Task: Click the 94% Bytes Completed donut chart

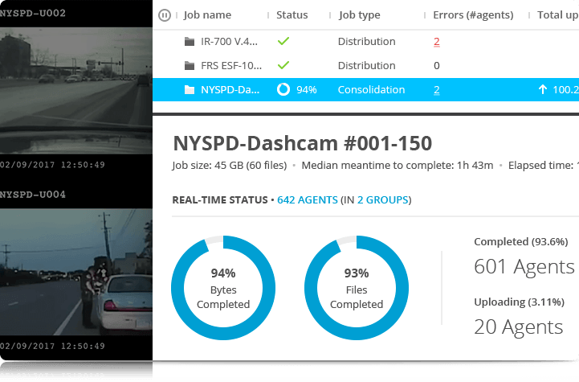Action: point(223,288)
